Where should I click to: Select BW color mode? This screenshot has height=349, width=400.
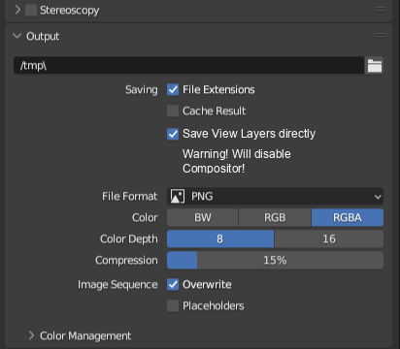tap(203, 217)
